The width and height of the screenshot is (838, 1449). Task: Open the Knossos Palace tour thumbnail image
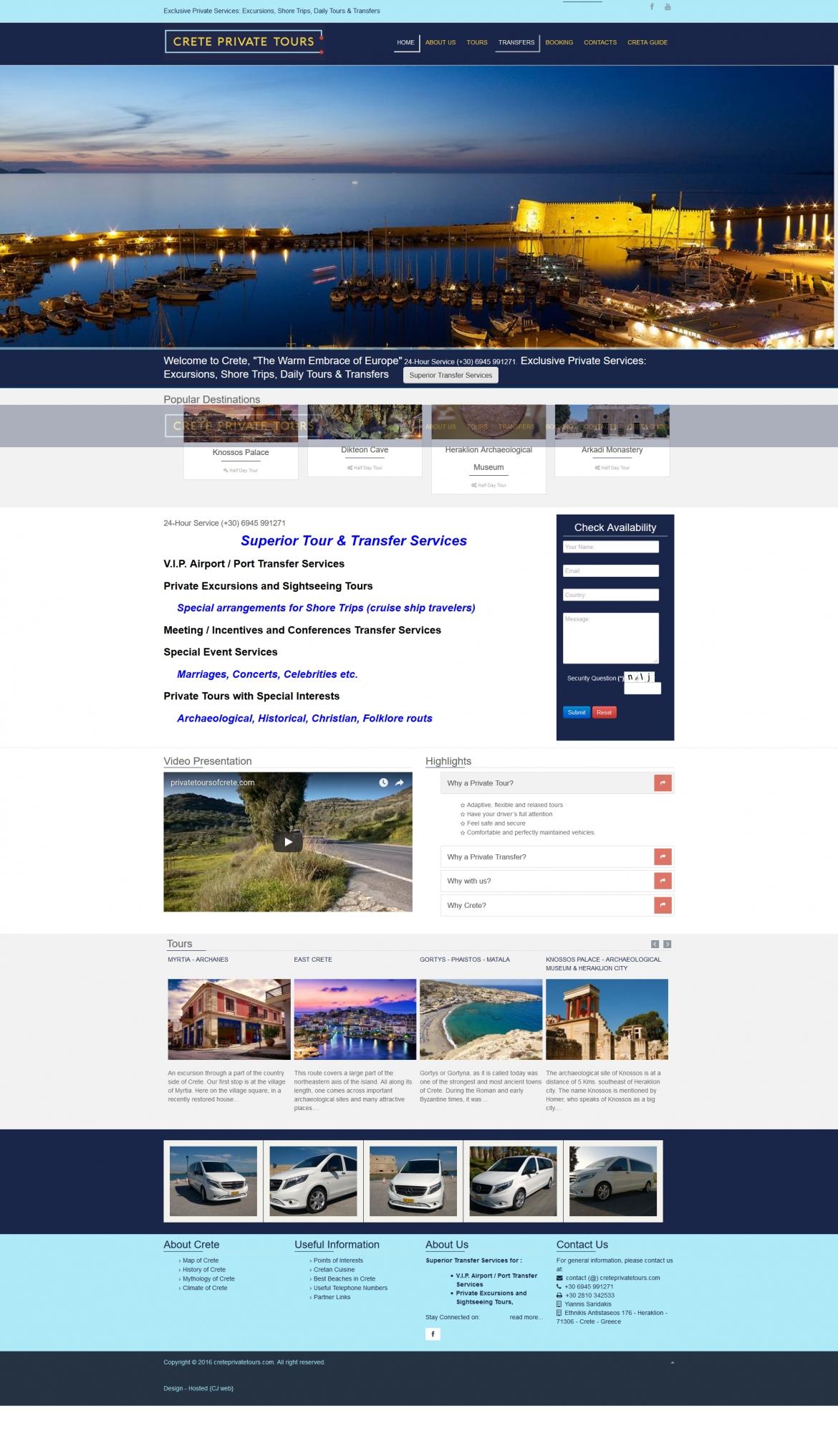241,423
